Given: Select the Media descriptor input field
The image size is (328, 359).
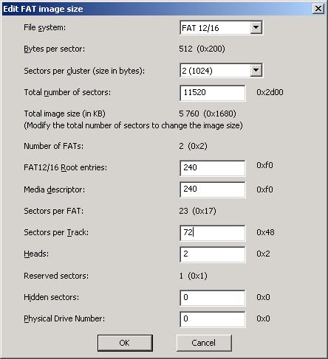Looking at the screenshot, I should [213, 189].
